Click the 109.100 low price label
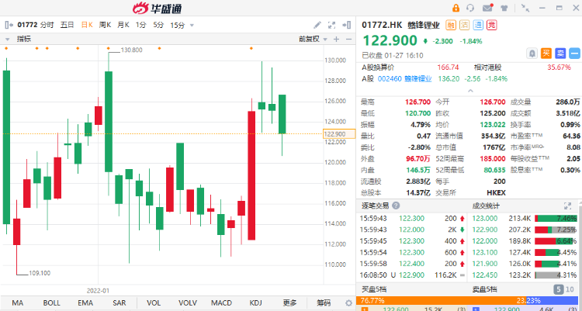The width and height of the screenshot is (582, 311). 40,273
